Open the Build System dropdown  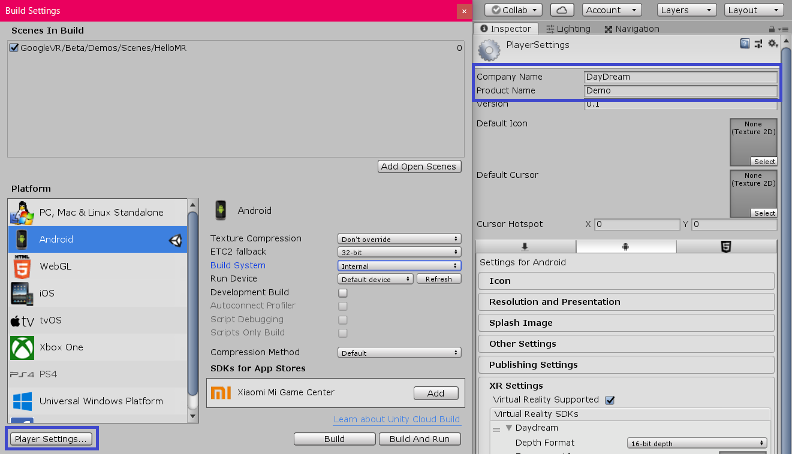[x=399, y=266]
